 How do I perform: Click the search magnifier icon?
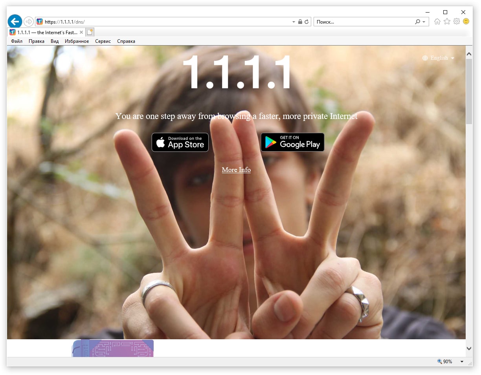[417, 22]
